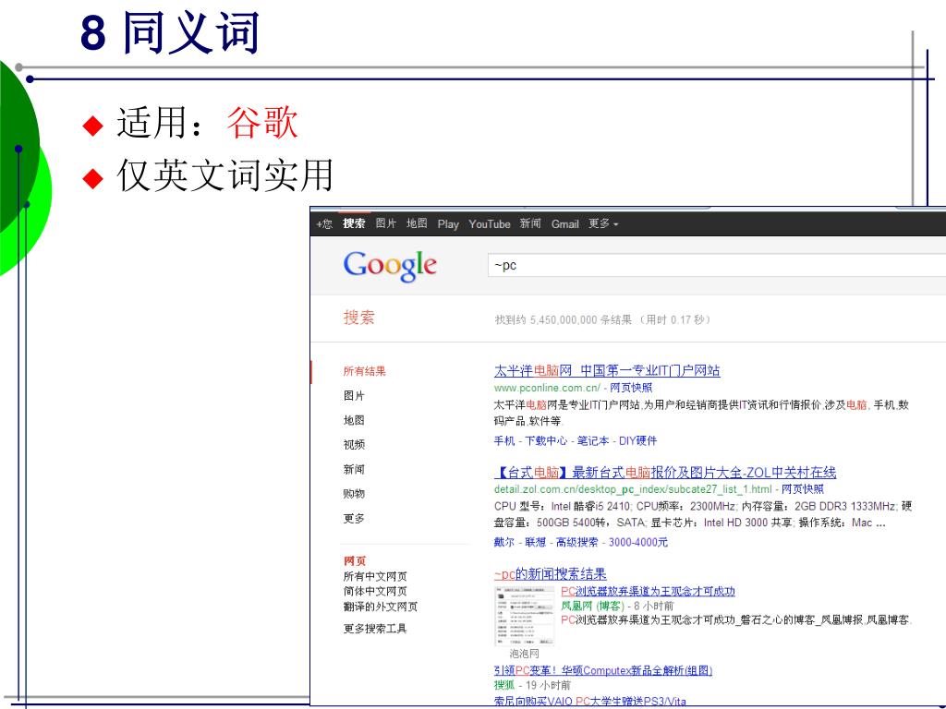
Task: Click the Google logo
Action: click(x=390, y=266)
